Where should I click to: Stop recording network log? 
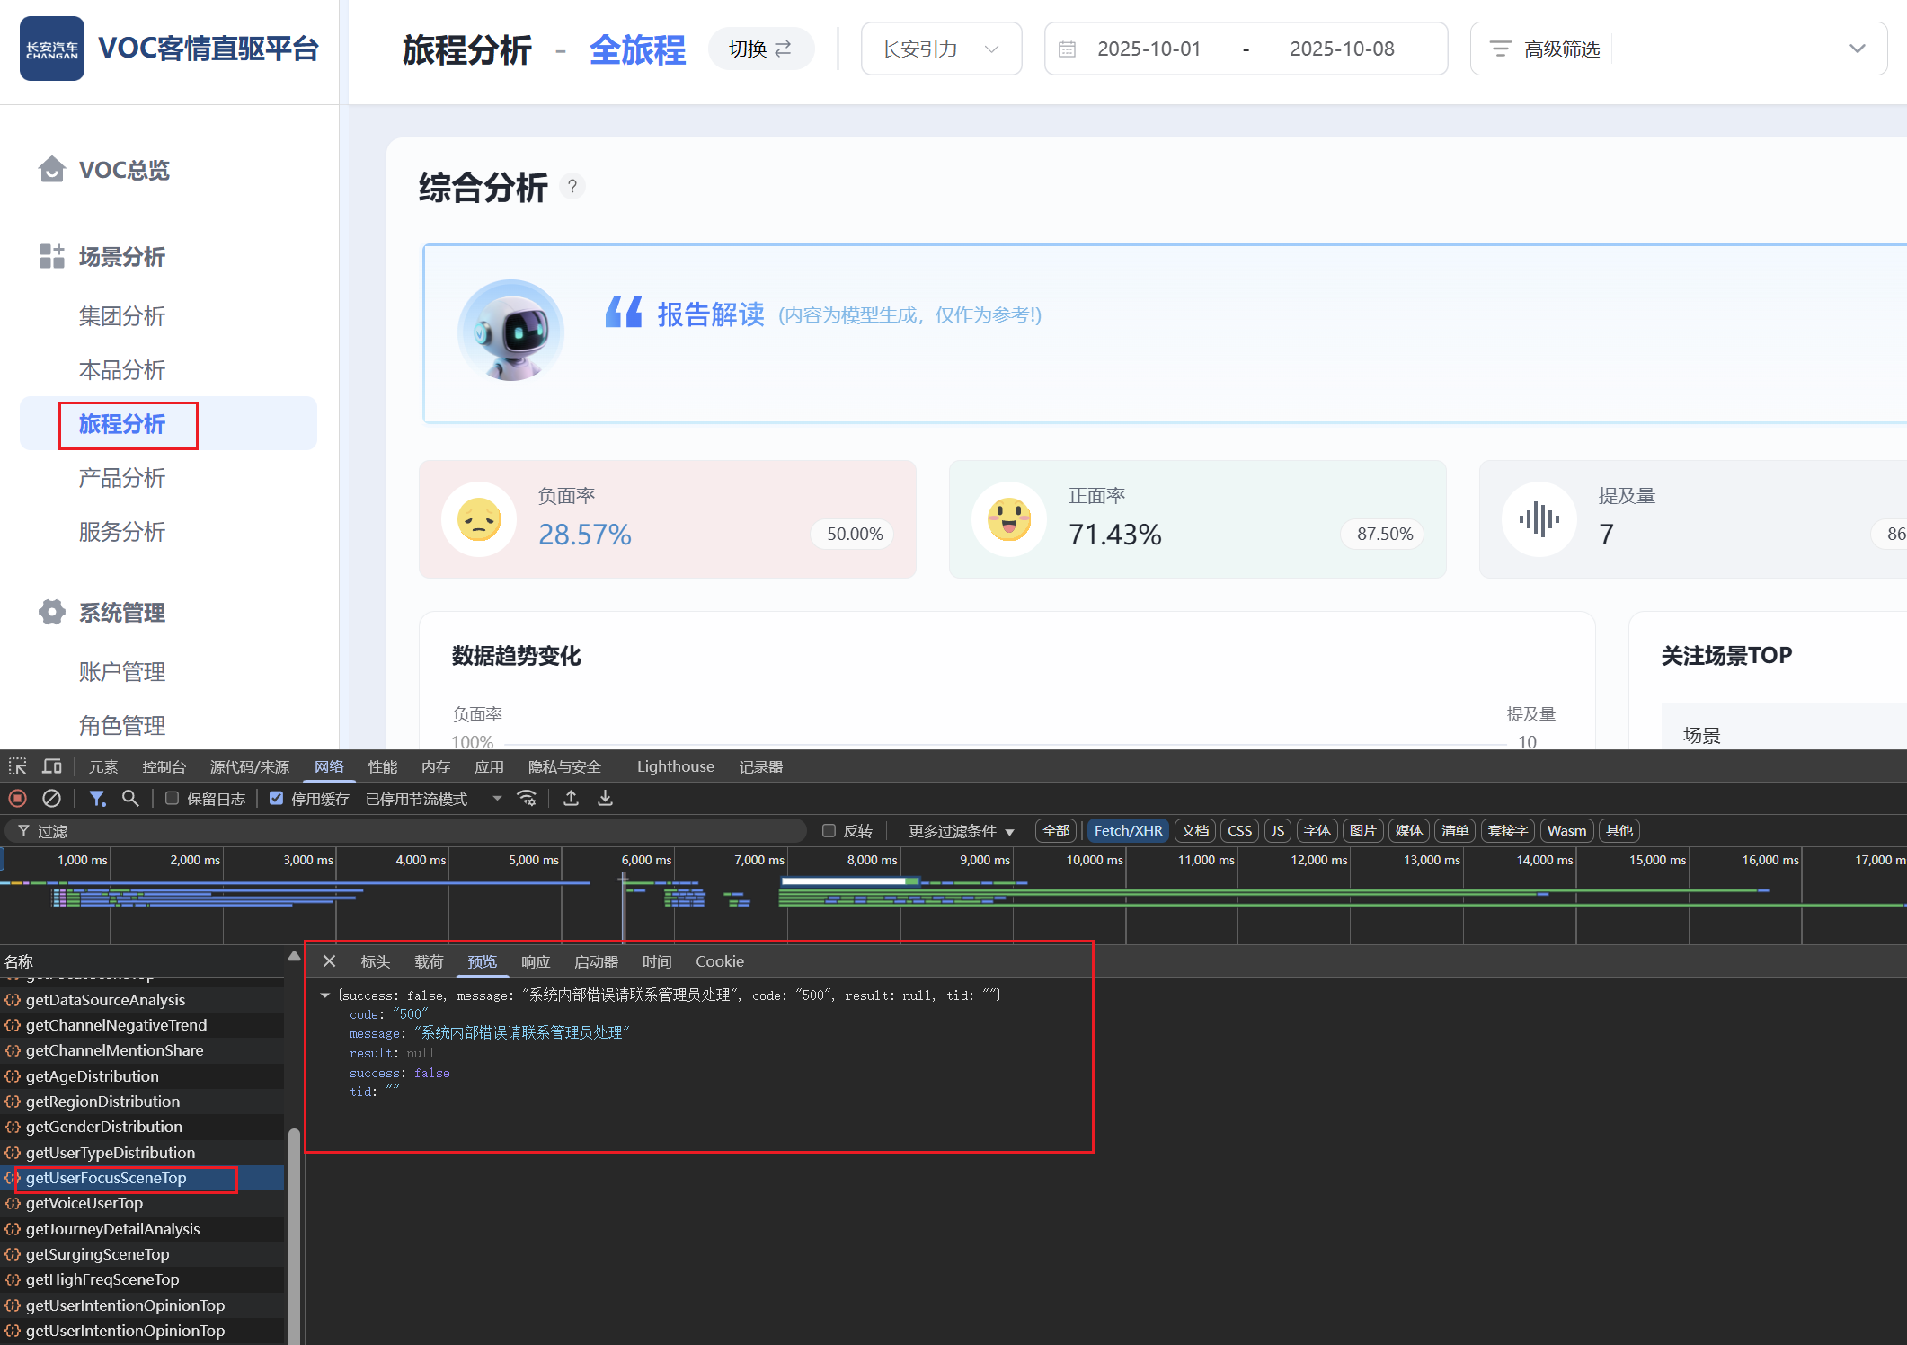pos(17,798)
